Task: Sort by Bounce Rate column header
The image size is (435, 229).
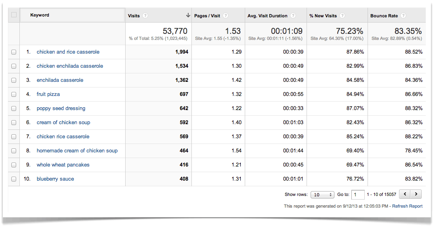Action: (x=384, y=16)
